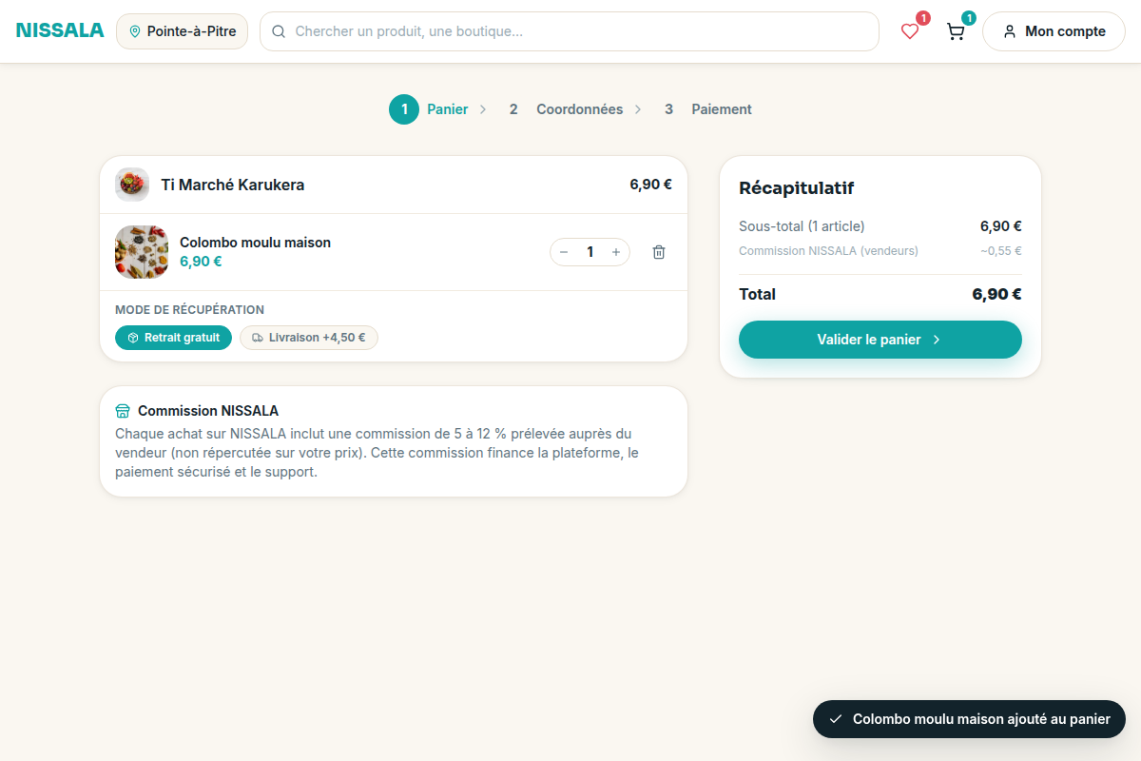This screenshot has height=761, width=1141.
Task: Click the map pin icon beside Pointe-à-Pitre
Action: (134, 31)
